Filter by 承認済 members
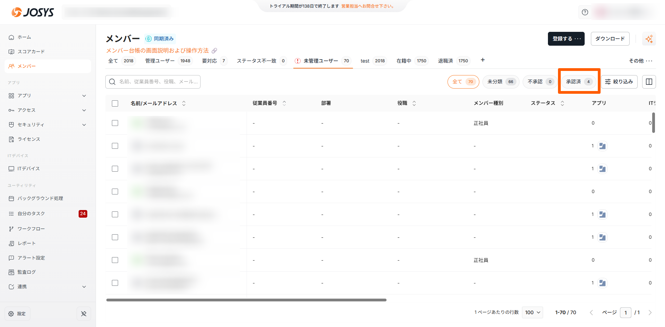The width and height of the screenshot is (665, 327). click(x=579, y=82)
